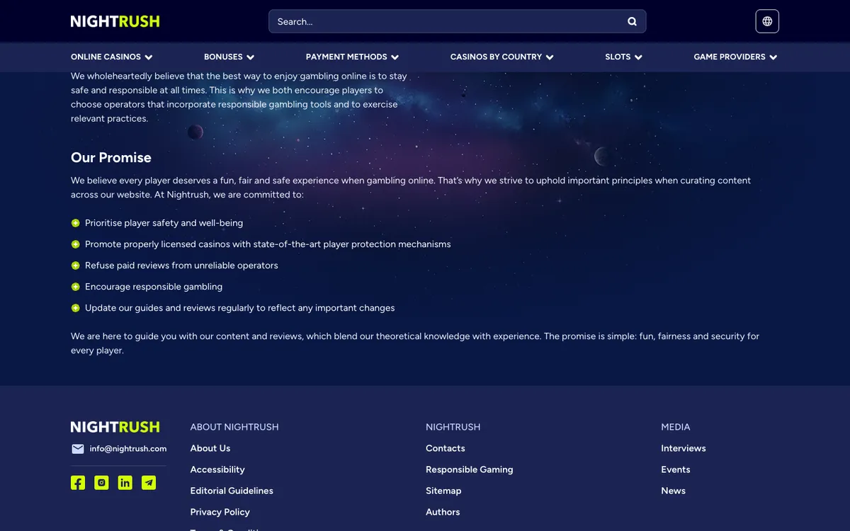Click the MEDIA footer heading
Image resolution: width=850 pixels, height=531 pixels.
coord(676,427)
